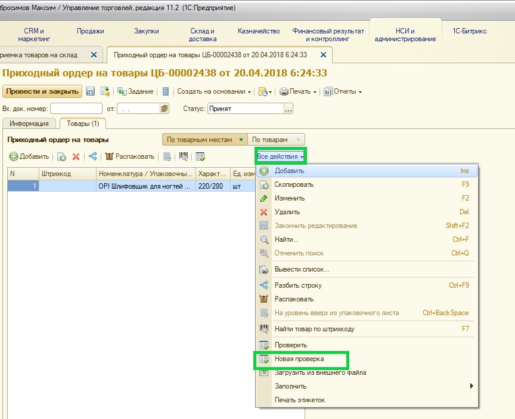Click the Провести и закрыть button
Screen dimensions: 515x419
pyautogui.click(x=42, y=91)
